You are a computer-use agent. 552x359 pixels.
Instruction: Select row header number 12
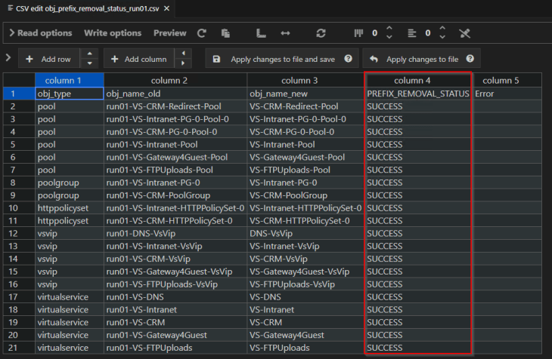tap(19, 233)
